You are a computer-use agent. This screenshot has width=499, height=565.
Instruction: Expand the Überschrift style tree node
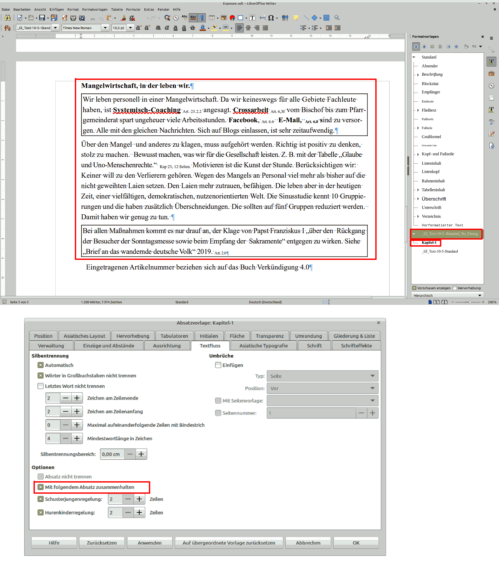(x=418, y=199)
